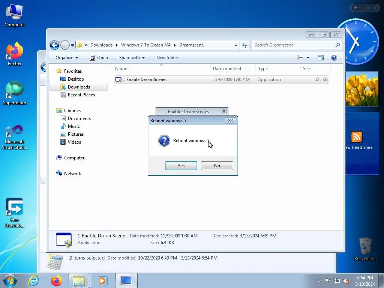Screen dimensions: 384x288
Task: Click the network tray icon
Action: point(337,281)
